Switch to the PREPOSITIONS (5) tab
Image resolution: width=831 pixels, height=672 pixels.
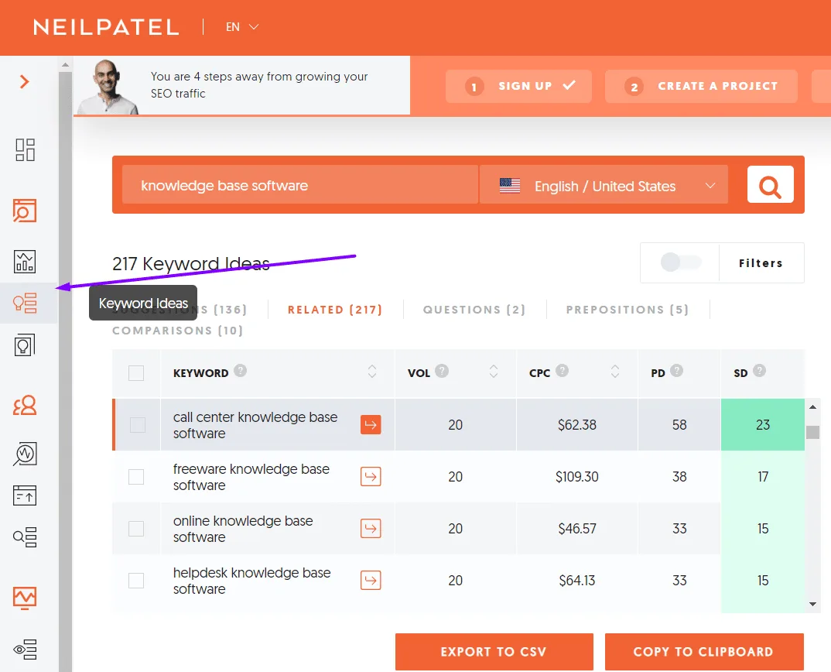coord(627,310)
